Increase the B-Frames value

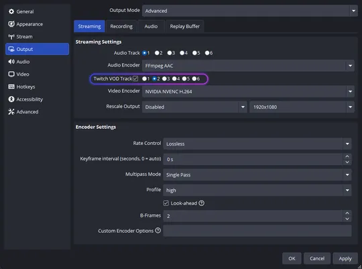(347, 213)
